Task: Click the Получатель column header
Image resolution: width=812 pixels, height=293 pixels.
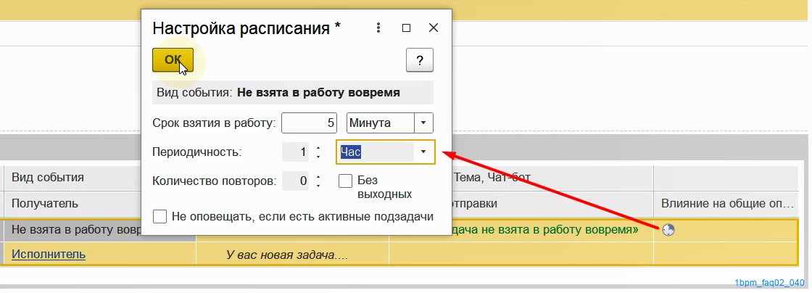Action: tap(72, 204)
